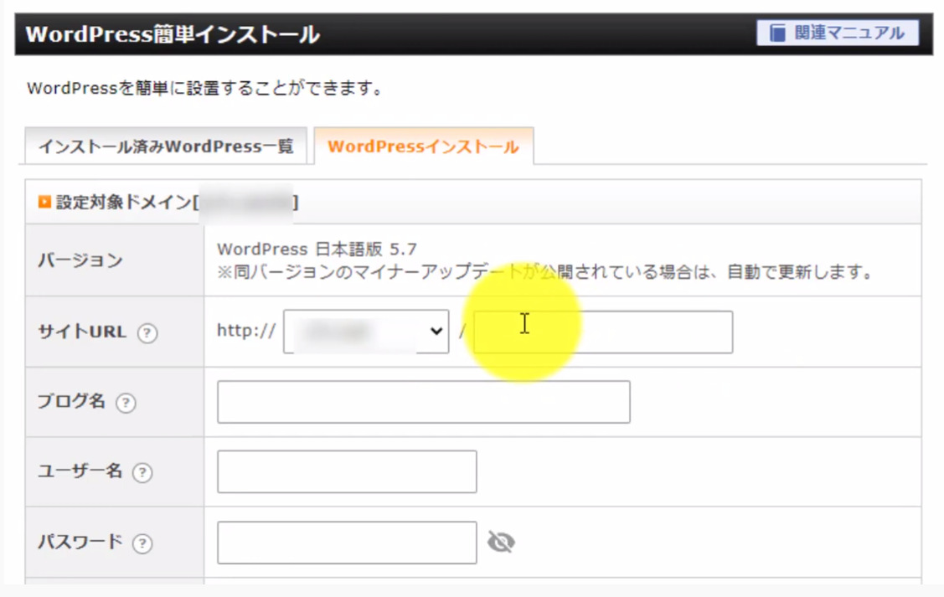Open help icon next to サイトURL

[147, 332]
